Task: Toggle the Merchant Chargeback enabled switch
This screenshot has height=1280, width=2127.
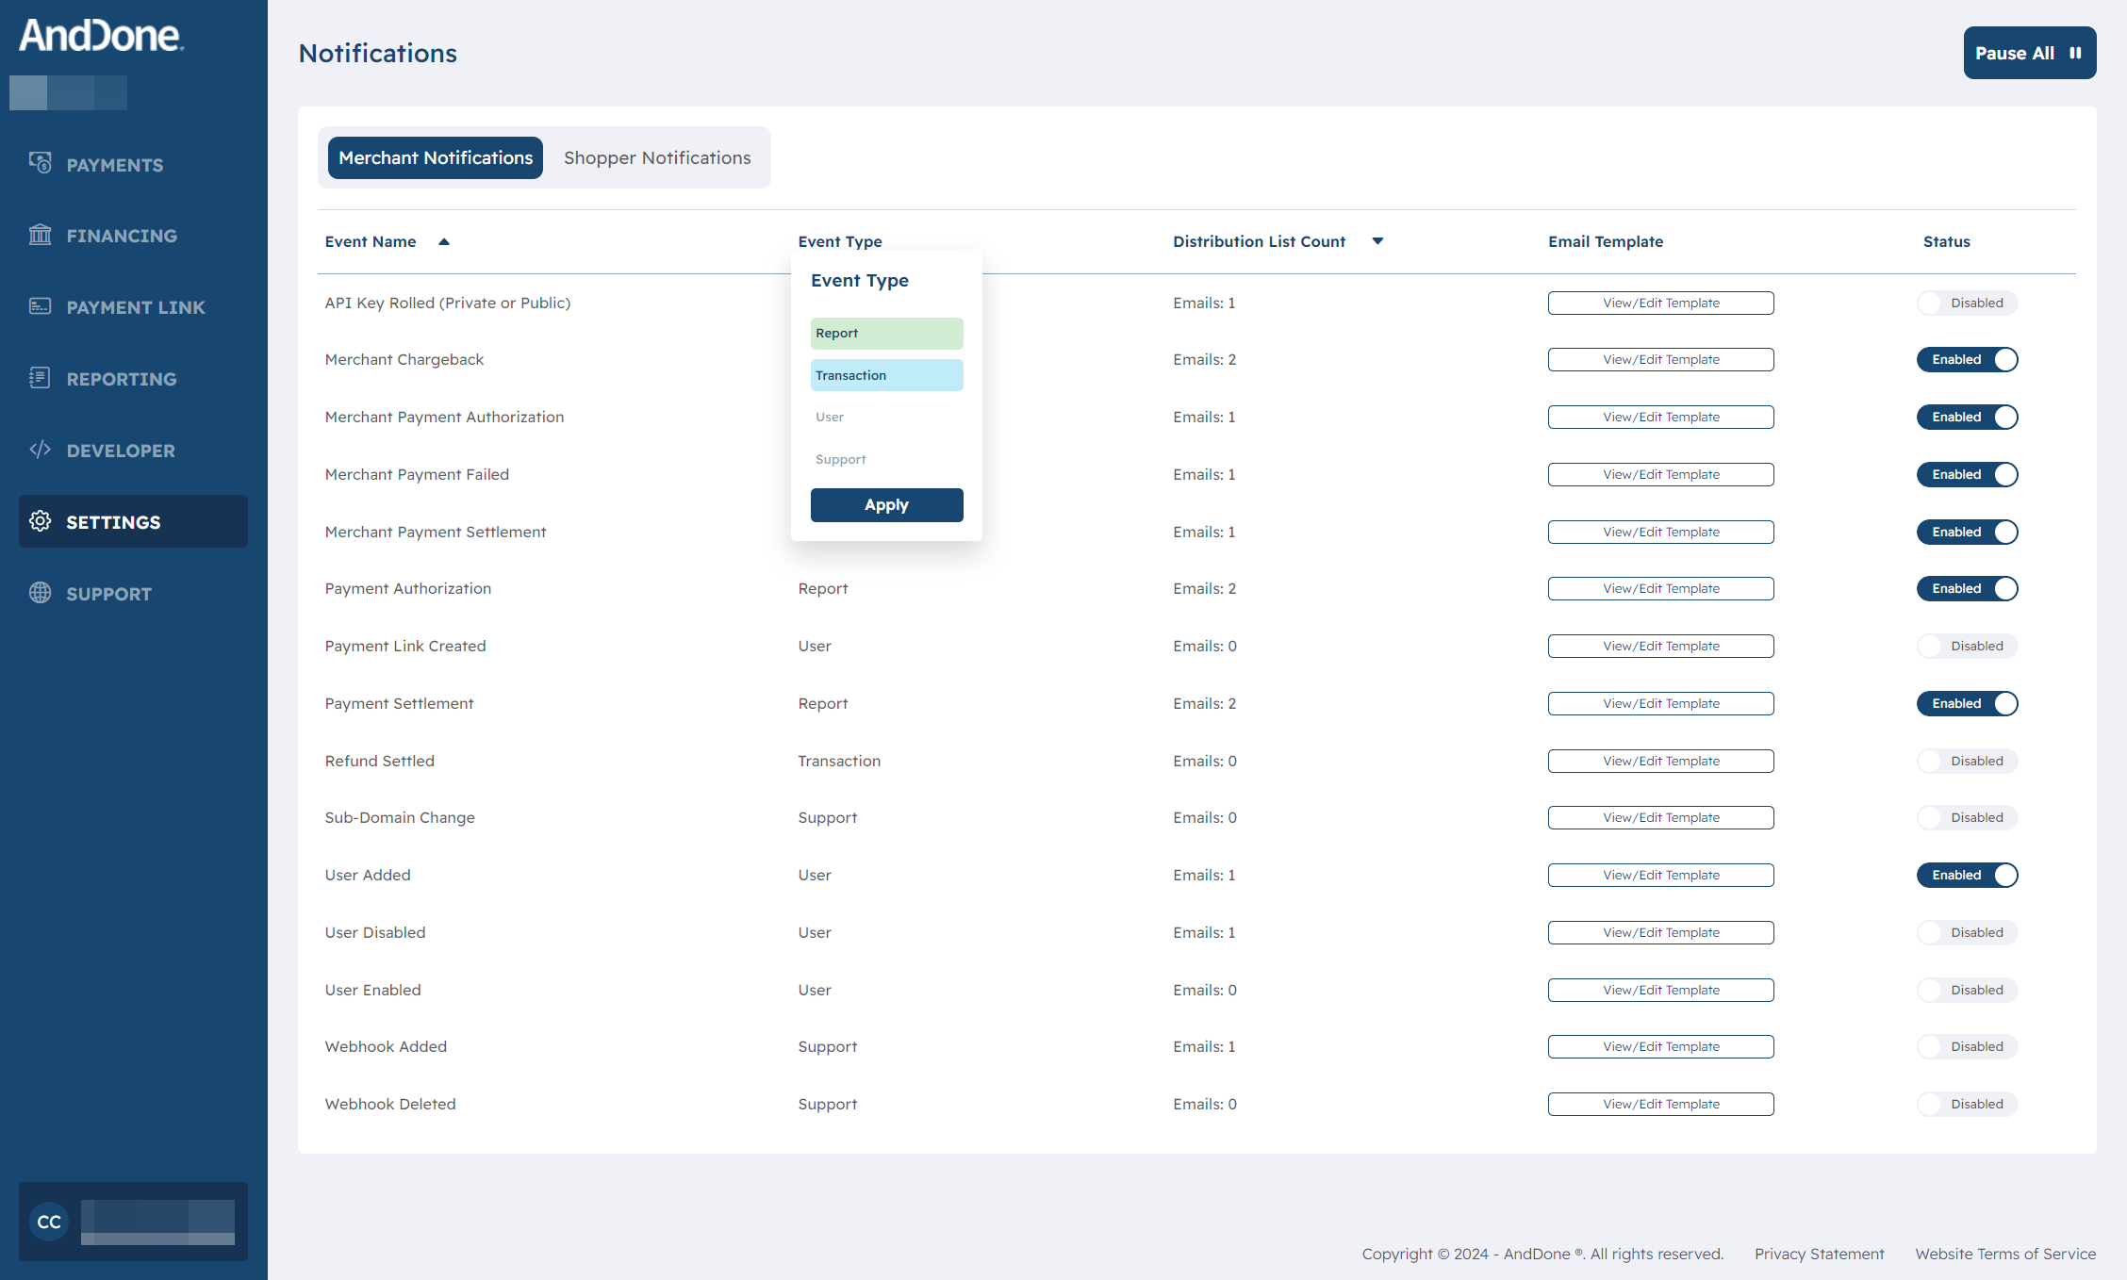Action: [1969, 358]
